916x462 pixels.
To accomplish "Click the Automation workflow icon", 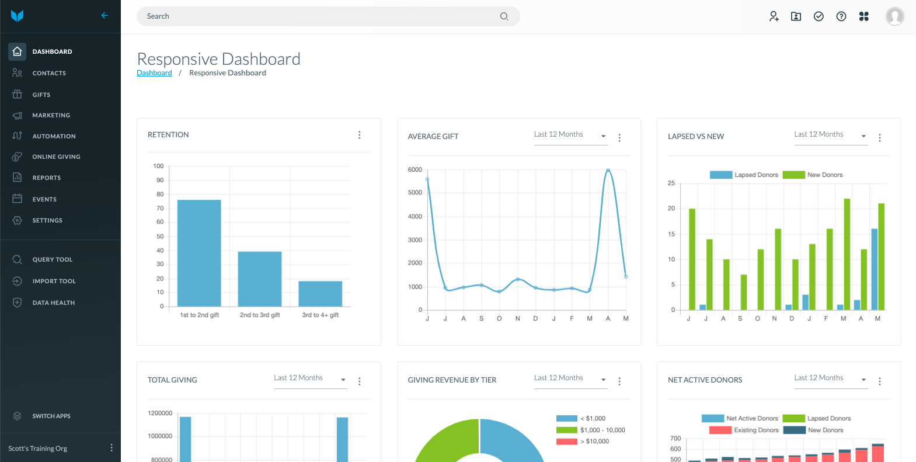I will 18,136.
